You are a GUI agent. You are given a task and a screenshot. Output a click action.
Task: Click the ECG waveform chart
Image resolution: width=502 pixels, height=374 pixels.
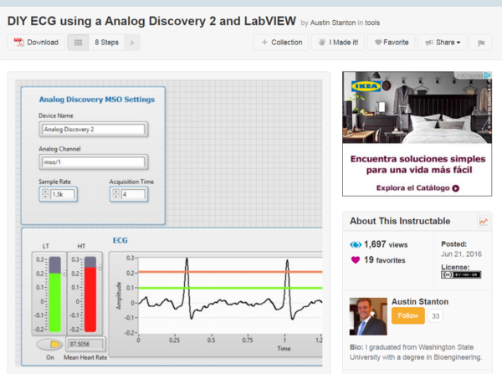(x=230, y=295)
